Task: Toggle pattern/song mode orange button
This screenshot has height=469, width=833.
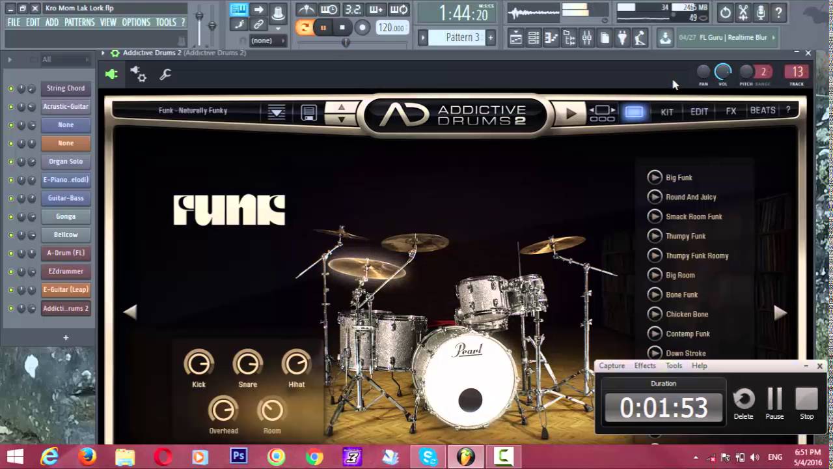Action: click(x=304, y=27)
